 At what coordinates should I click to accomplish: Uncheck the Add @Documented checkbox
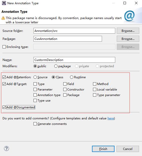click(4, 107)
